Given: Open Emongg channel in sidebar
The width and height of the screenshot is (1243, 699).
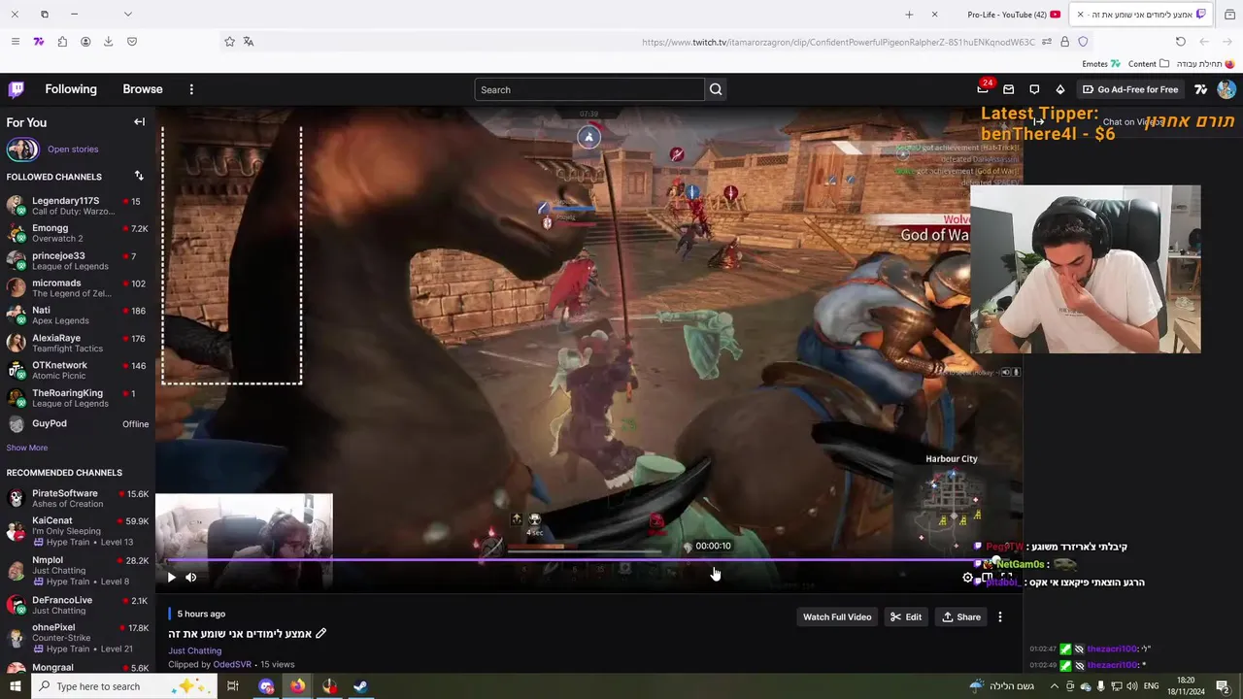Looking at the screenshot, I should 78,233.
